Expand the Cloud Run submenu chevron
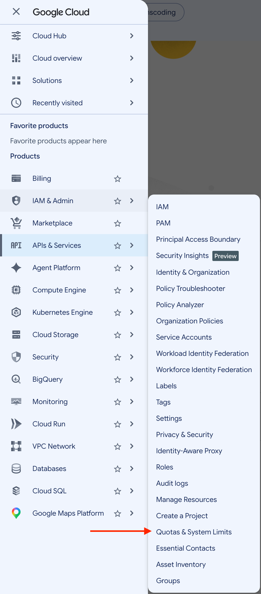 (x=132, y=424)
